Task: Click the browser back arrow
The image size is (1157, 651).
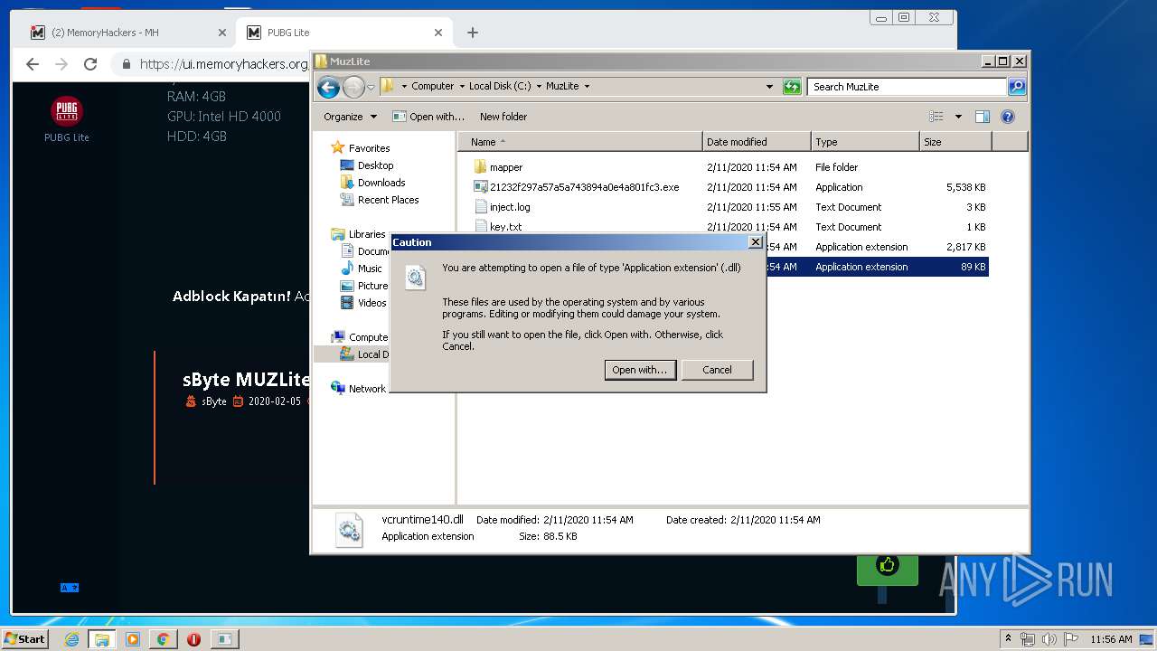Action: click(x=33, y=64)
